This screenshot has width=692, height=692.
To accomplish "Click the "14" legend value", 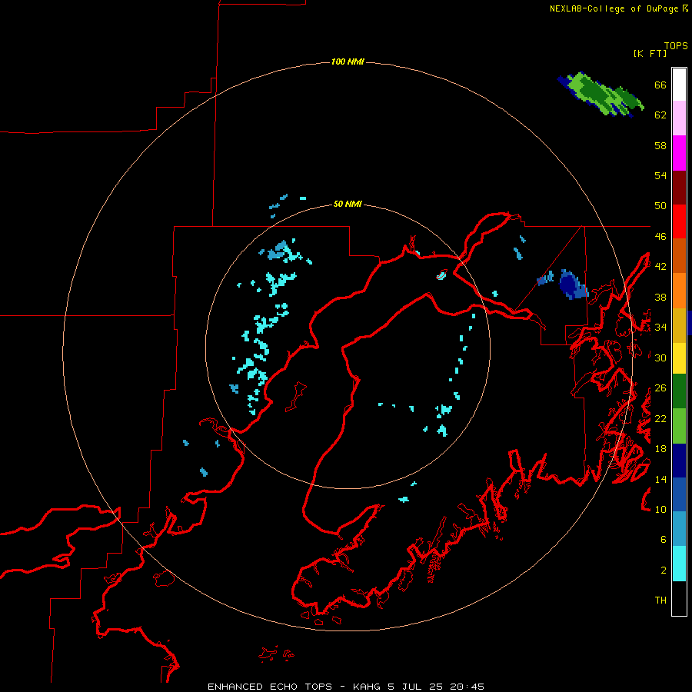I will coord(660,479).
